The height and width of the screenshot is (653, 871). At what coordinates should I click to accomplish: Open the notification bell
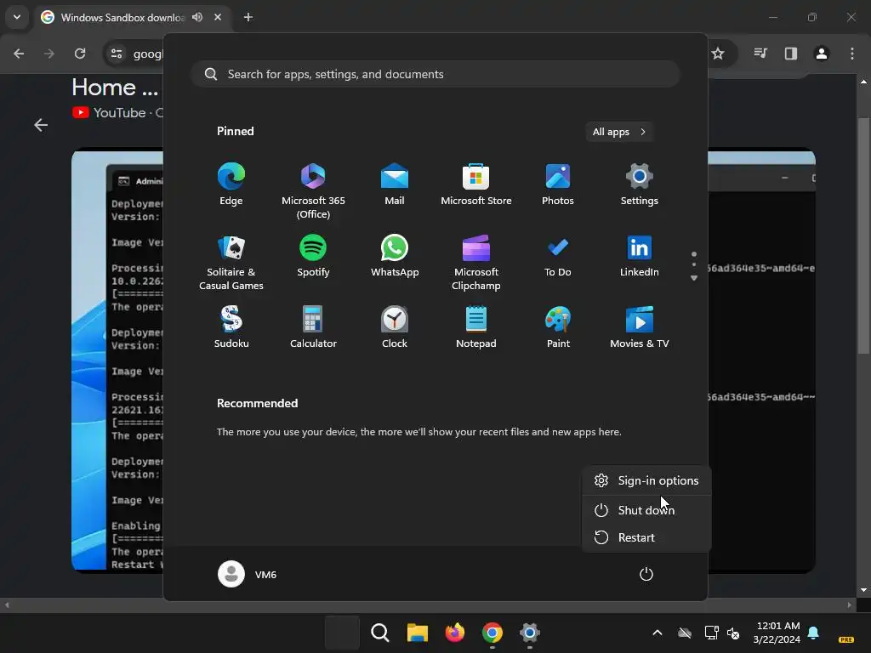pos(813,633)
